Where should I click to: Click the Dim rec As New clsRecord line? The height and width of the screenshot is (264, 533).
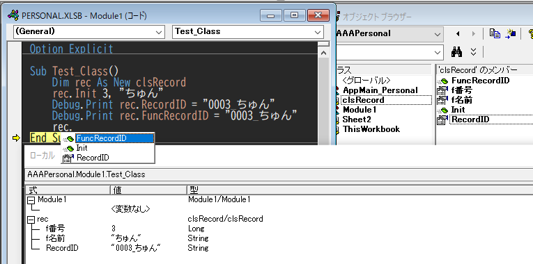pyautogui.click(x=119, y=83)
